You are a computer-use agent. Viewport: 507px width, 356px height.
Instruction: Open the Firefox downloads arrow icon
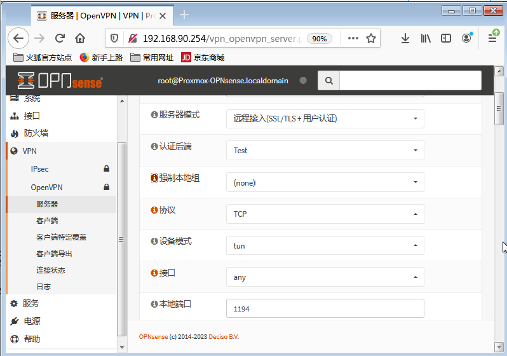click(405, 38)
